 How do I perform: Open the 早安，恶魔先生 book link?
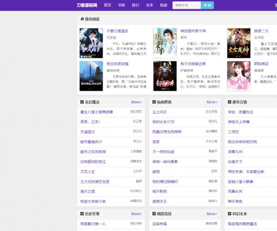point(241,112)
